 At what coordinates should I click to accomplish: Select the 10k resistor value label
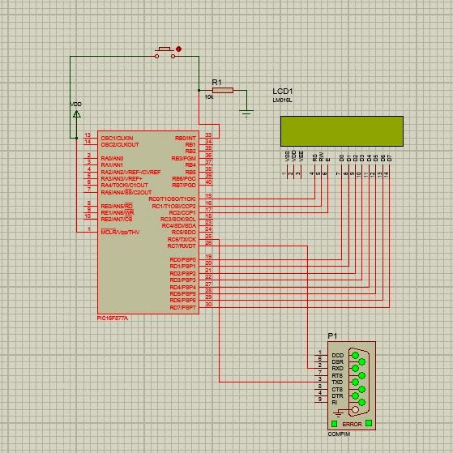[209, 97]
